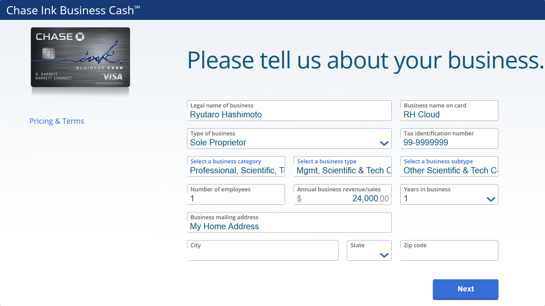The image size is (545, 306).
Task: Open the business category selector
Action: pyautogui.click(x=236, y=167)
